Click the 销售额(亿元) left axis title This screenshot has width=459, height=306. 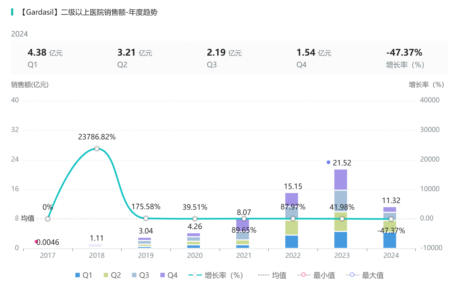click(x=30, y=85)
